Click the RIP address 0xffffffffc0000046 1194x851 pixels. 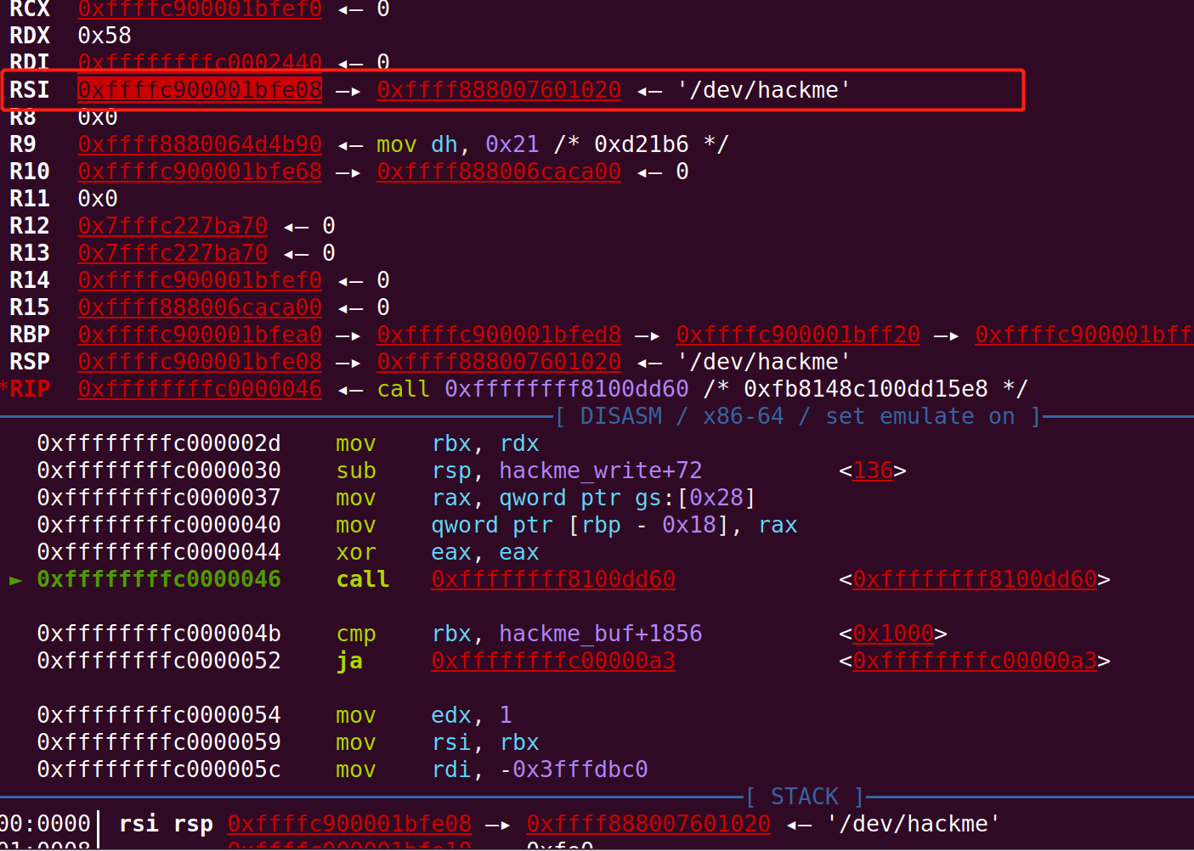coord(200,389)
